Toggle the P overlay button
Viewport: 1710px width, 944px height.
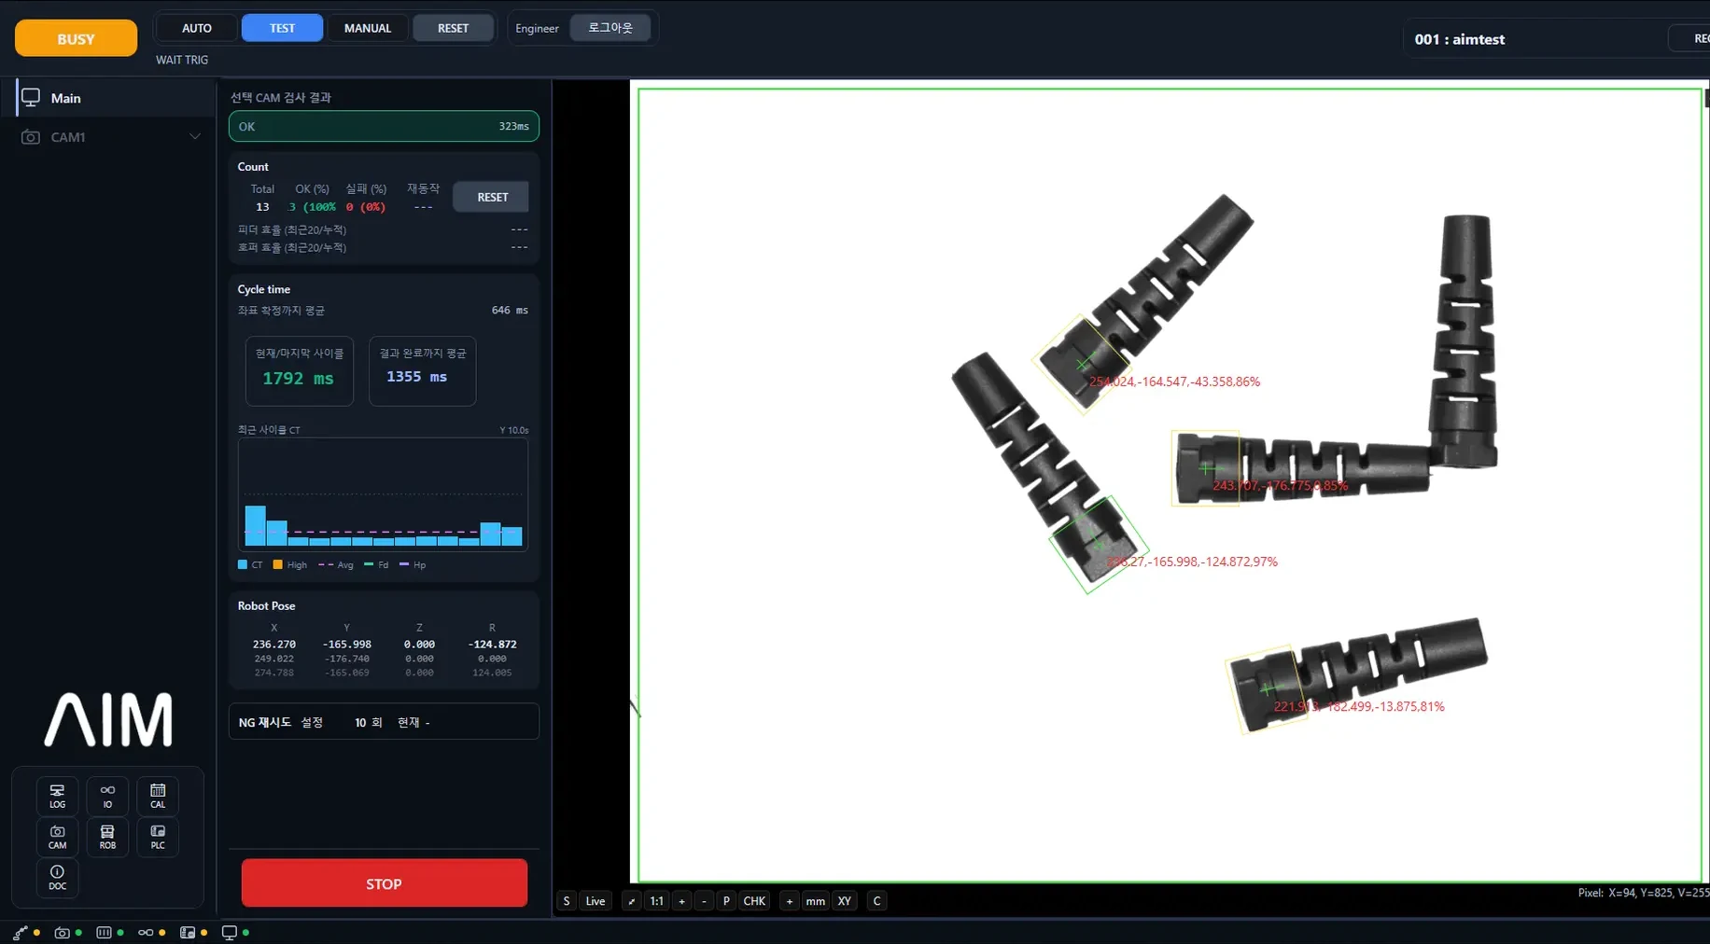(x=726, y=901)
